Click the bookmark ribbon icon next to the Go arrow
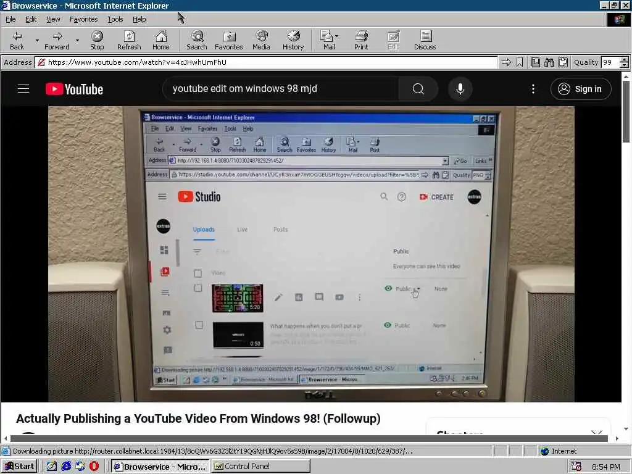 point(520,62)
